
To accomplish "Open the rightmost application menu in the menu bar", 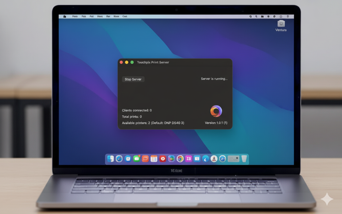I will [x=125, y=16].
